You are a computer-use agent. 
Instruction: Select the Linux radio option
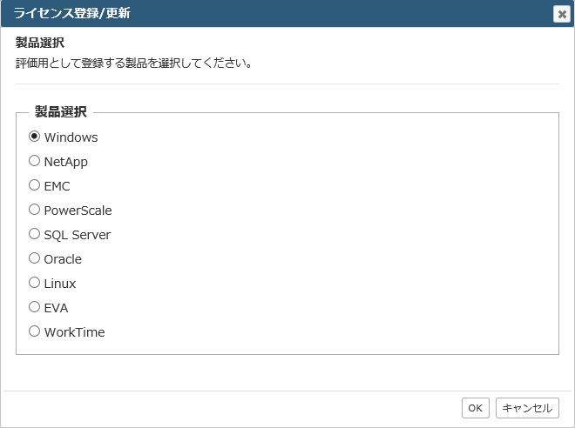(x=34, y=283)
